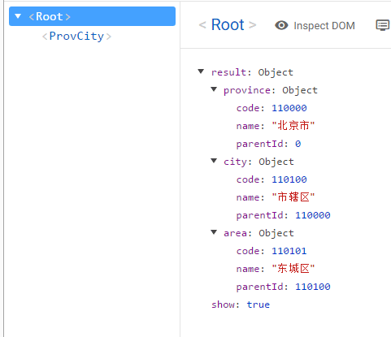Image resolution: width=391 pixels, height=337 pixels.
Task: Select the Root component row
Action: (x=92, y=16)
